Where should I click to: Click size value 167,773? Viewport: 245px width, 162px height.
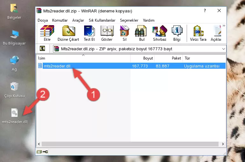point(140,66)
